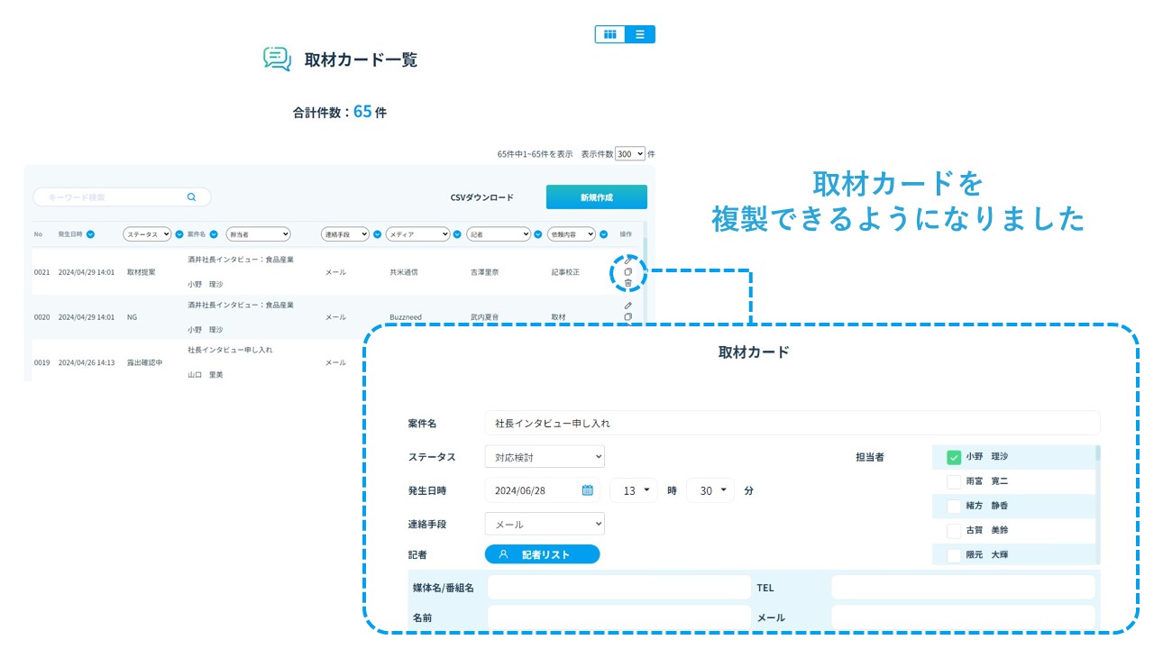1154x649 pixels.
Task: Open the メディア filter dropdown
Action: (x=417, y=234)
